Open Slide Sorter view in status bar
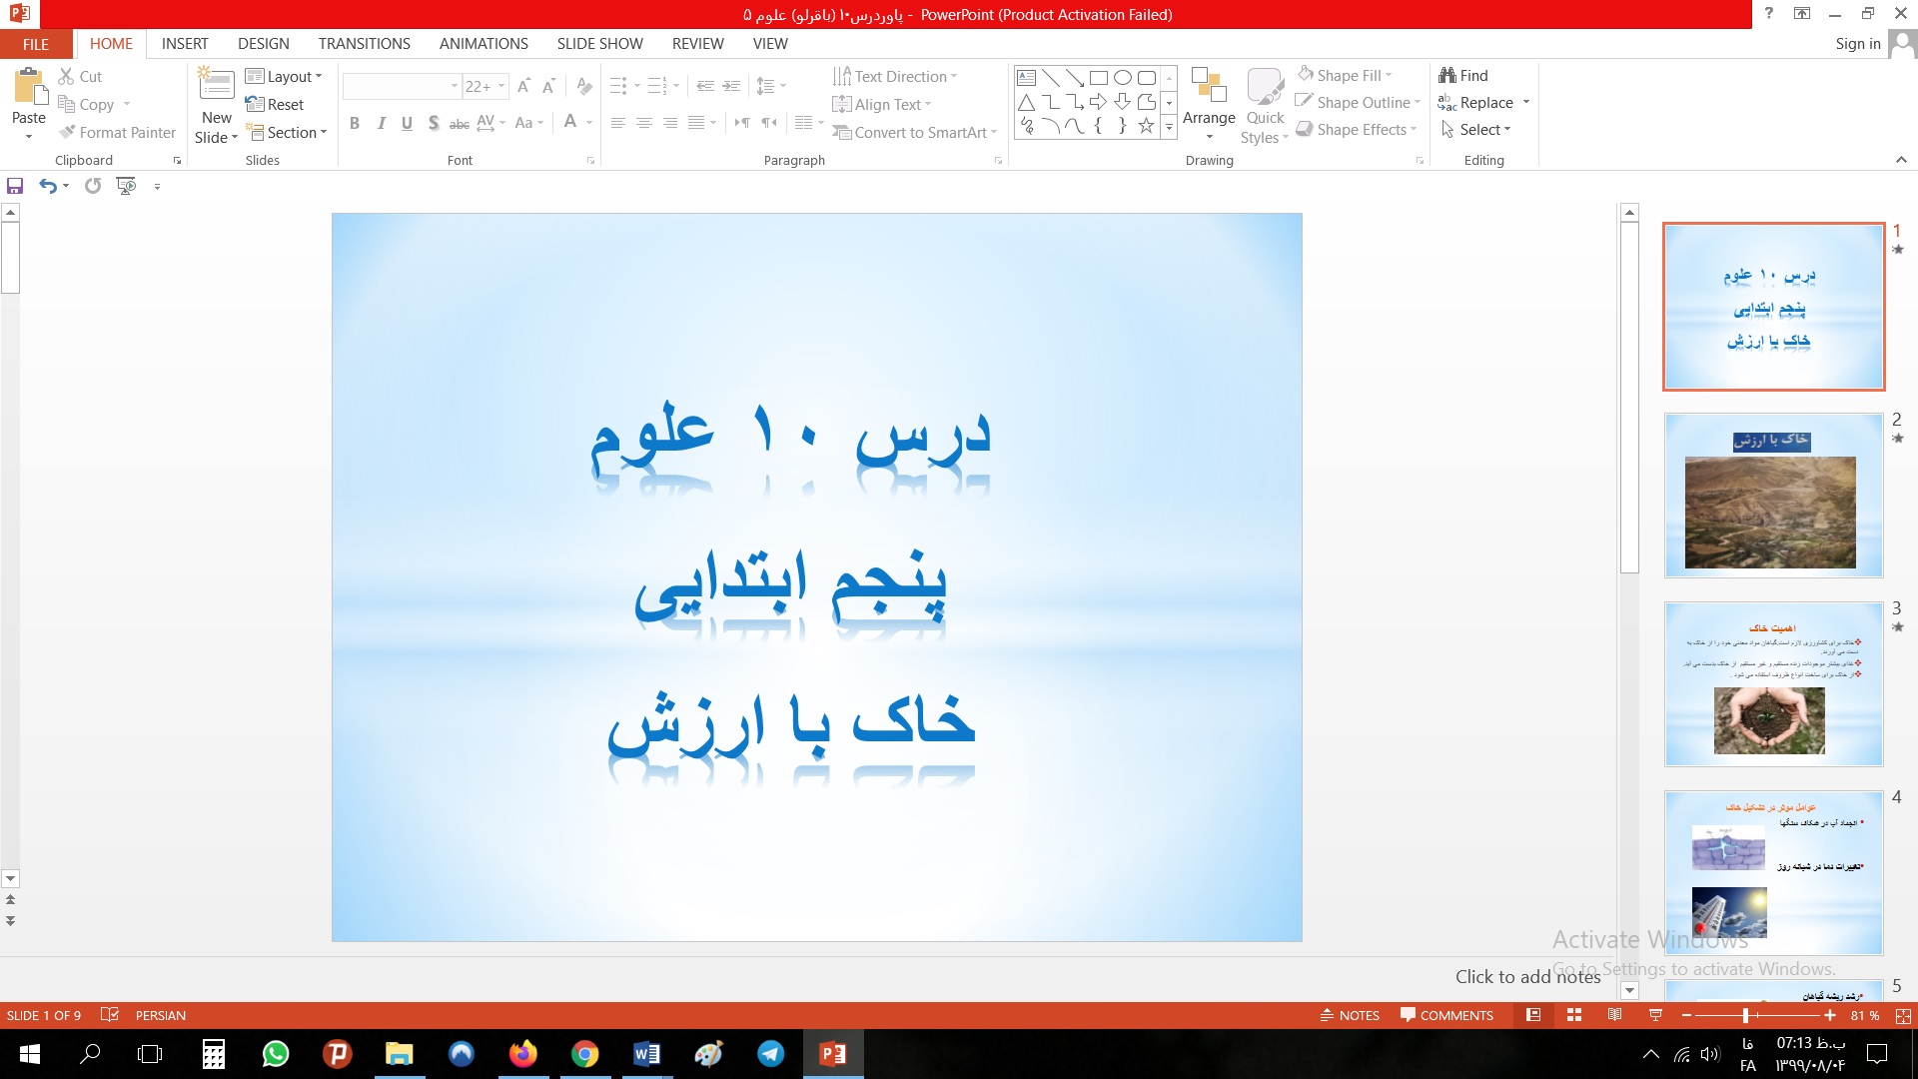 1574,1015
